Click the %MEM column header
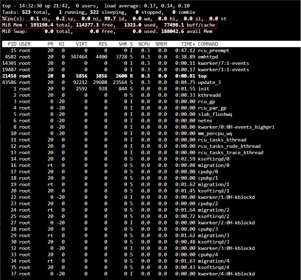The height and width of the screenshot is (280, 301). point(161,44)
